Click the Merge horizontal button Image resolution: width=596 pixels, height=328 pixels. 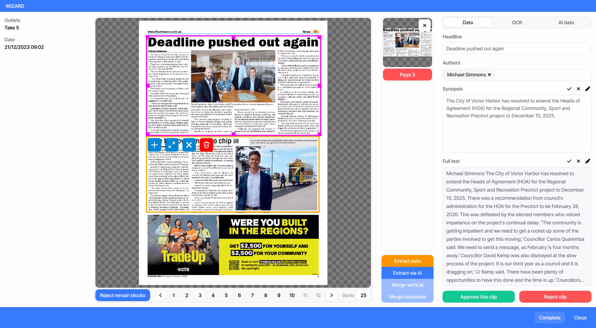click(407, 297)
